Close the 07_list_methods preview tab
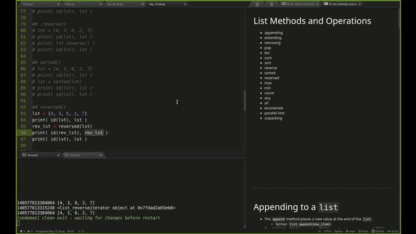The width and height of the screenshot is (416, 234). (x=359, y=5)
